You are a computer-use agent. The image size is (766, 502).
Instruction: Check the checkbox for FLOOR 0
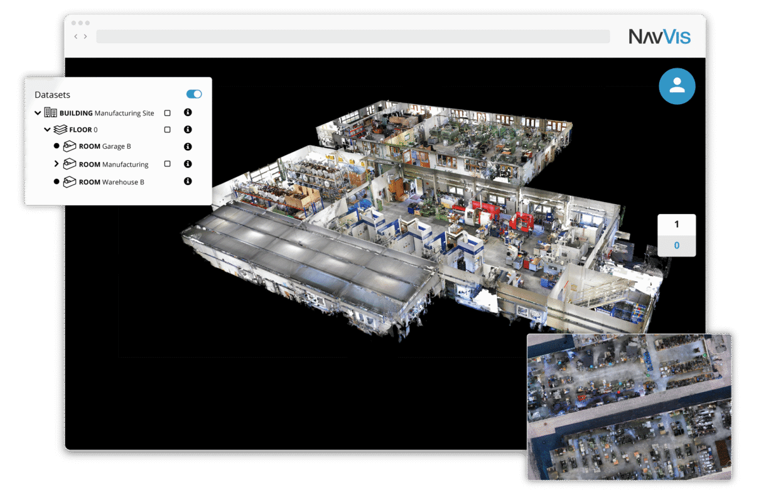point(166,129)
